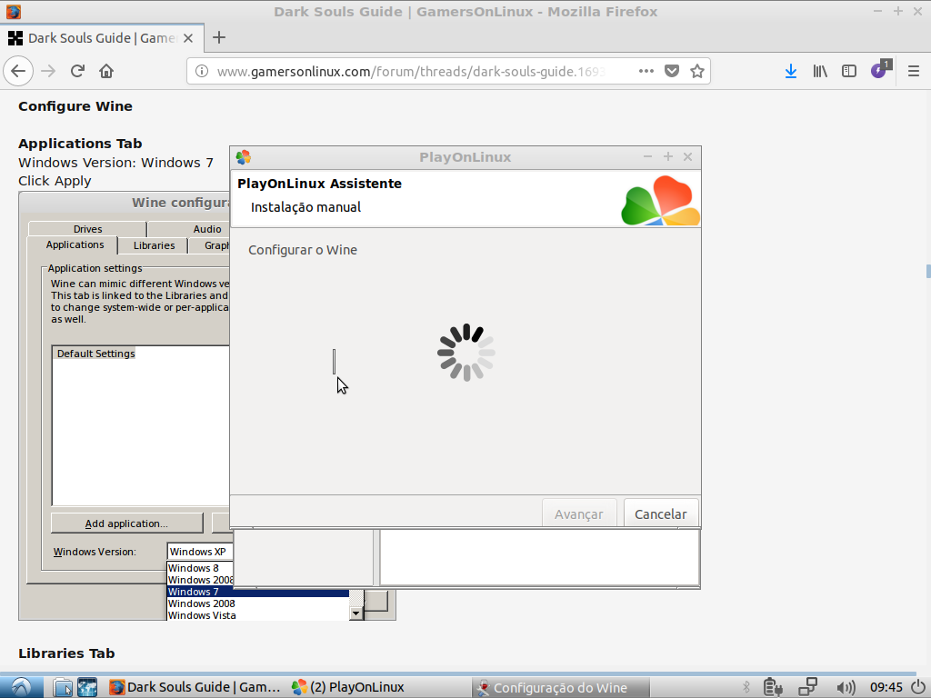Click the Firefox page vertical scrollbar thumb
Viewport: 931px width, 698px height.
(928, 271)
